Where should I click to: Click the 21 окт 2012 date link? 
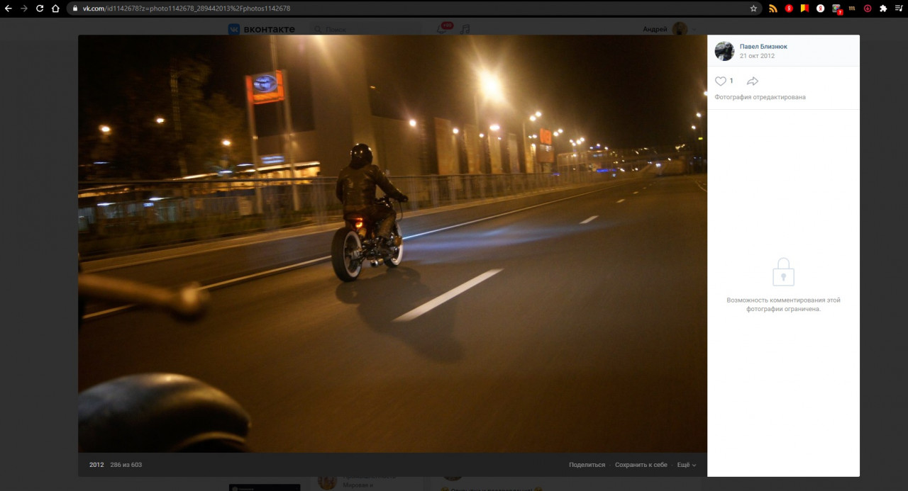click(x=757, y=56)
